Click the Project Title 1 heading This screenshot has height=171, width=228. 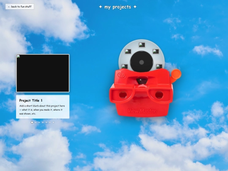coord(31,100)
